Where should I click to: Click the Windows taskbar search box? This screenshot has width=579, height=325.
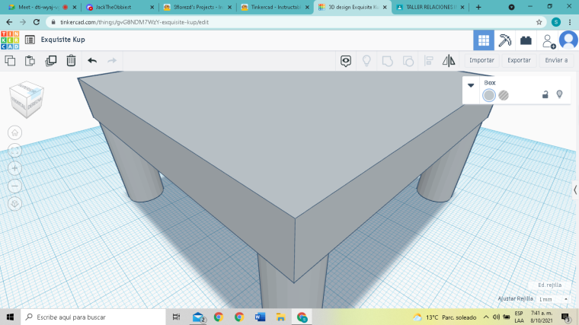point(93,317)
